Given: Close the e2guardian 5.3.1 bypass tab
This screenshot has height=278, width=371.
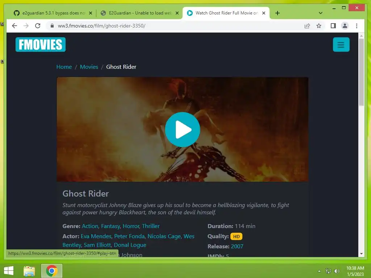Looking at the screenshot, I should click(90, 13).
